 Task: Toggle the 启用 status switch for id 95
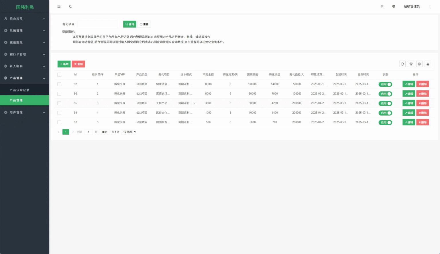tap(385, 103)
